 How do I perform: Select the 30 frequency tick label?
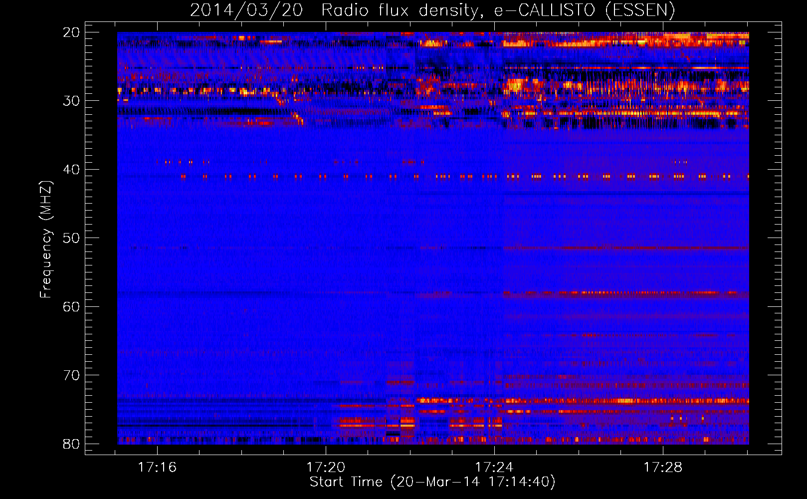pyautogui.click(x=71, y=101)
